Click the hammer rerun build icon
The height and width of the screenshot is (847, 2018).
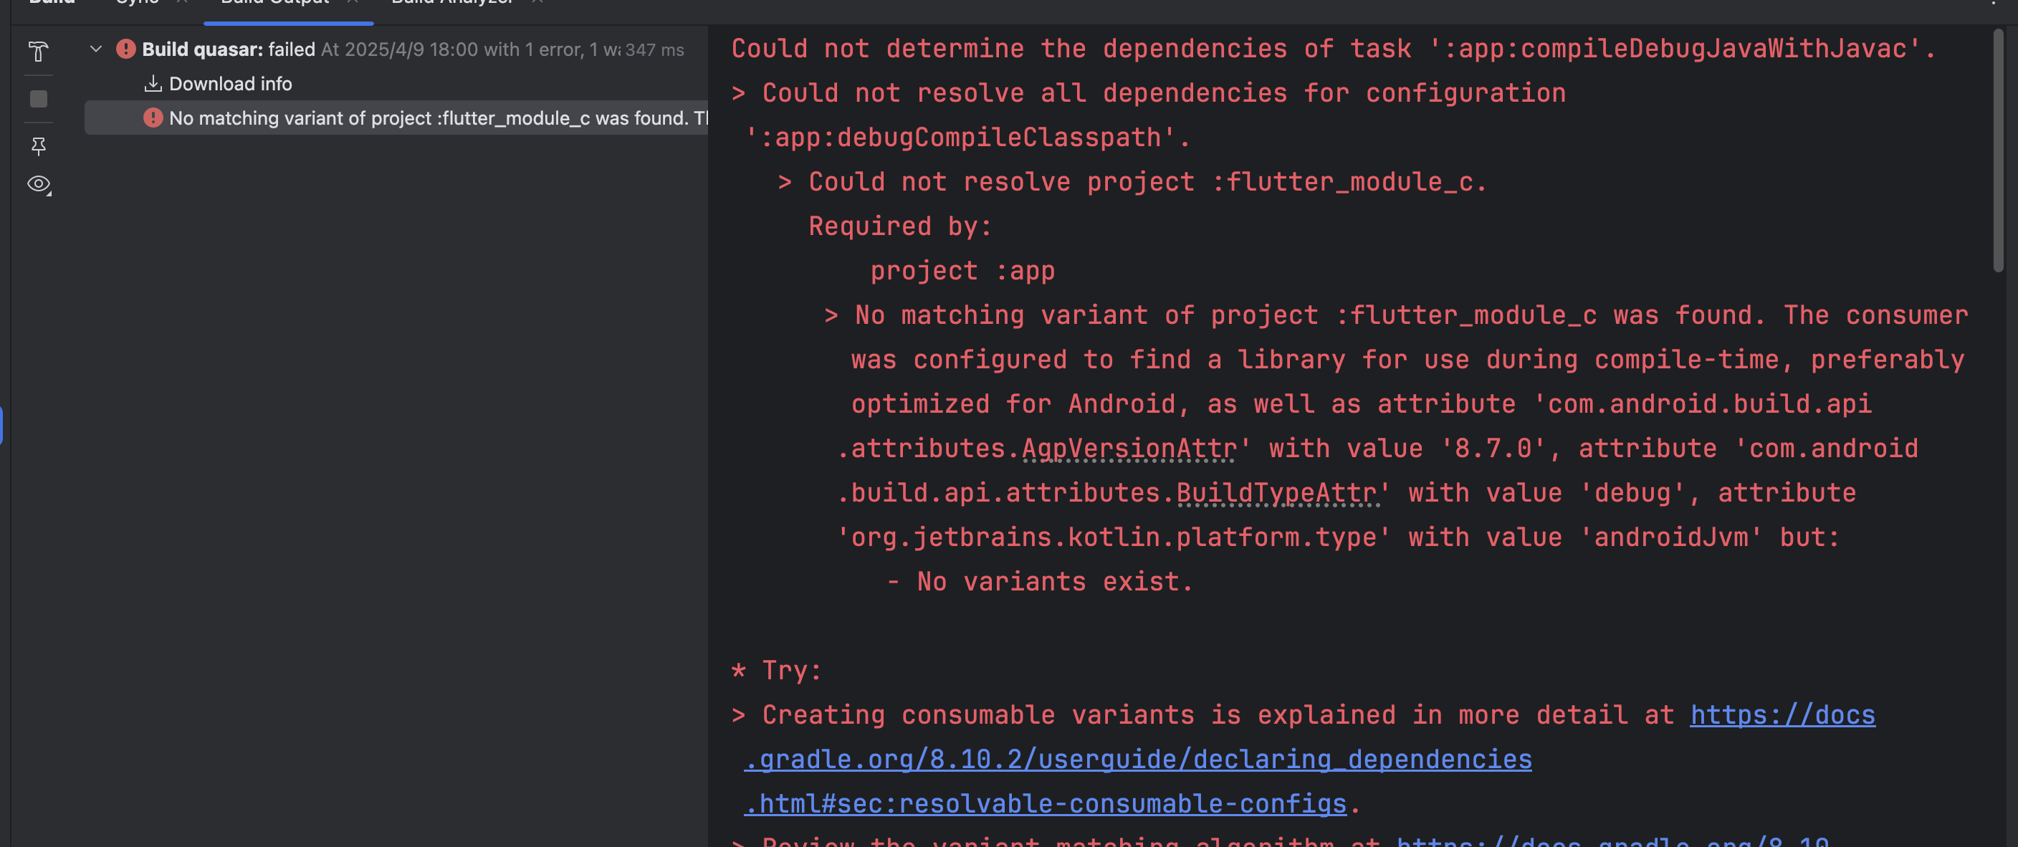click(x=37, y=52)
